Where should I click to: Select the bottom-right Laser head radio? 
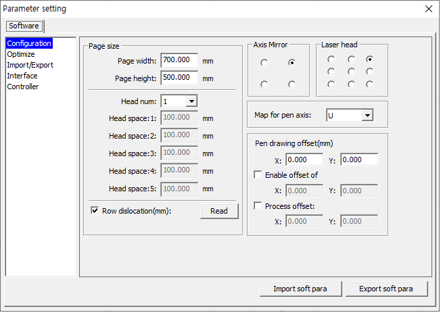click(x=369, y=84)
